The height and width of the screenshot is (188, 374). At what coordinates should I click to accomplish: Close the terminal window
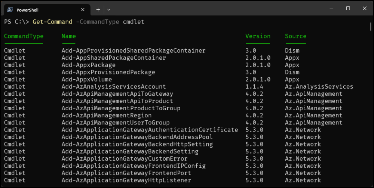(364, 8)
